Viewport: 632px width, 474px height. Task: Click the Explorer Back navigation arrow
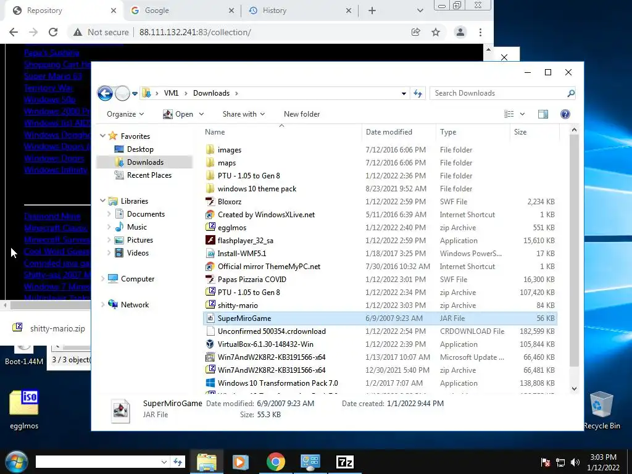pos(105,94)
